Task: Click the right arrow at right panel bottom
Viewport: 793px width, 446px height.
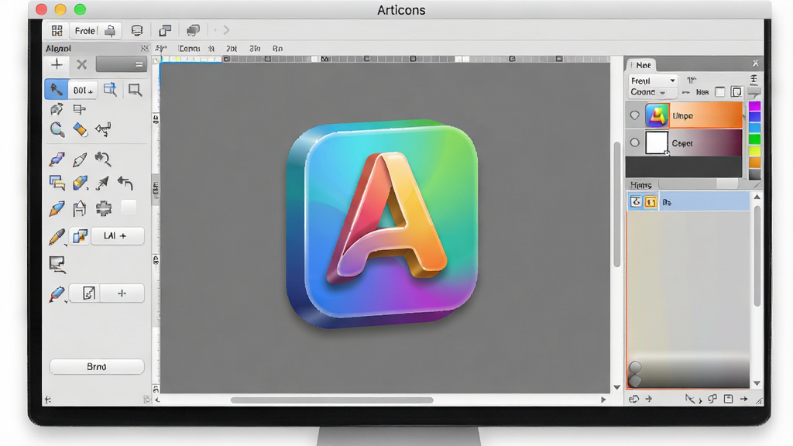Action: 743,399
